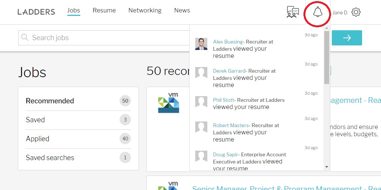The height and width of the screenshot is (190, 381).
Task: Click the search arrow submit button
Action: click(347, 38)
